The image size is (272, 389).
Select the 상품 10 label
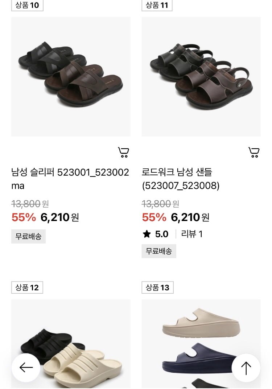[x=27, y=5]
